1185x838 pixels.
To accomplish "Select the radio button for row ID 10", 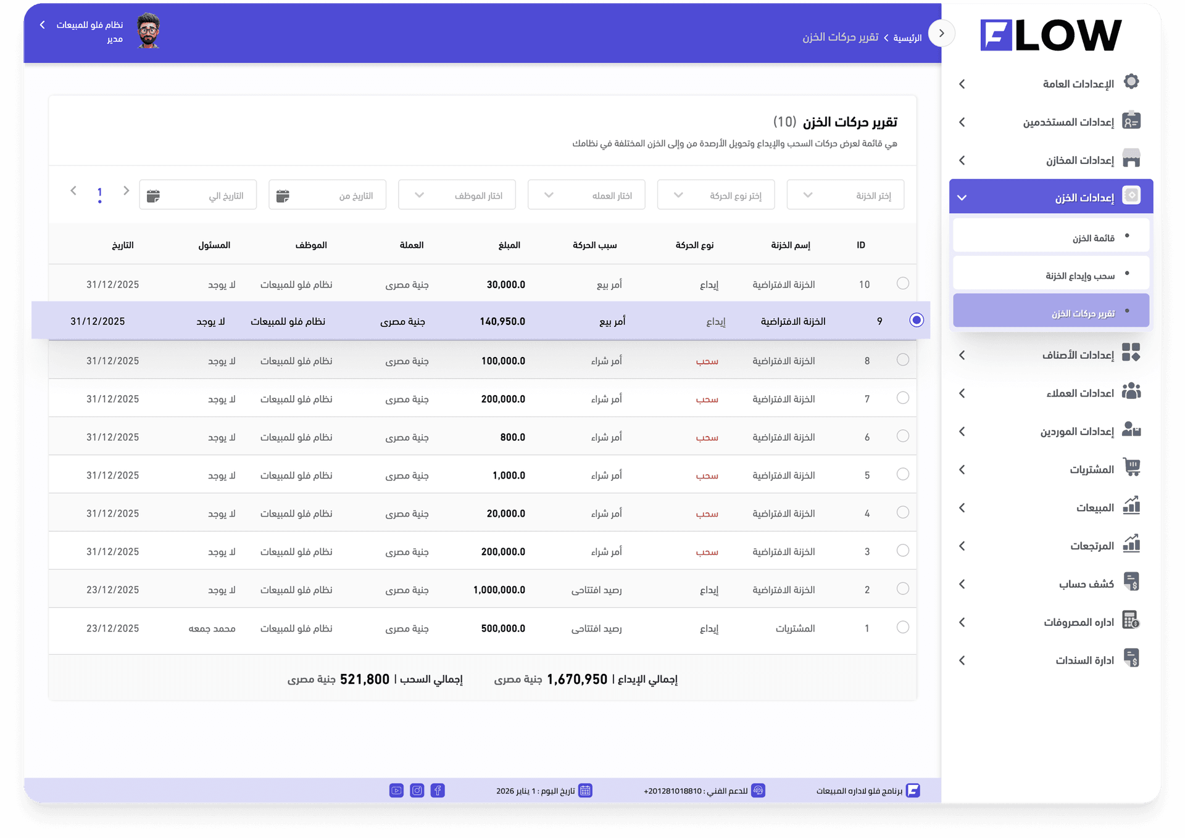I will 903,284.
